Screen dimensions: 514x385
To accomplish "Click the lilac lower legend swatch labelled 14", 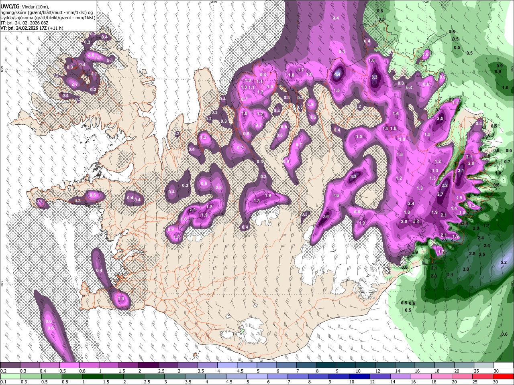I will tap(400, 376).
